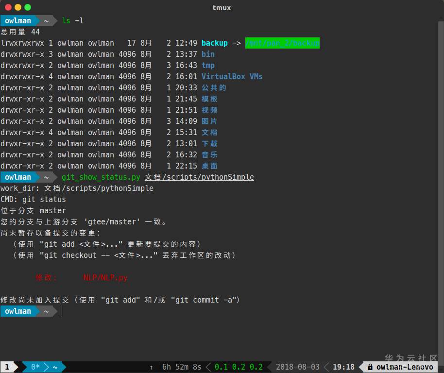This screenshot has width=444, height=373.
Task: Click the underlined 文档/scripts/pythonSimple argument
Action: click(199, 177)
